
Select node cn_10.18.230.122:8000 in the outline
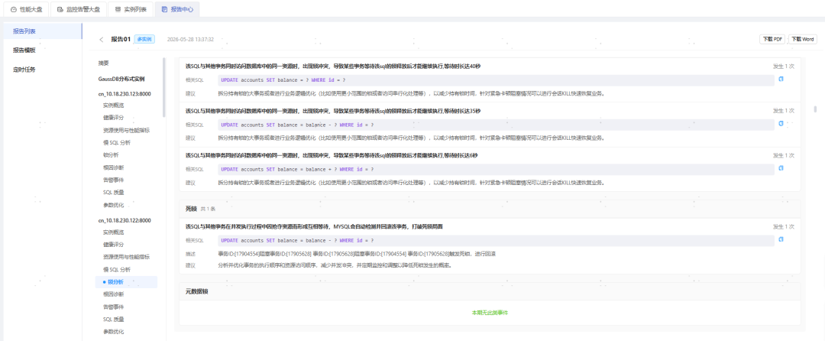(x=125, y=220)
